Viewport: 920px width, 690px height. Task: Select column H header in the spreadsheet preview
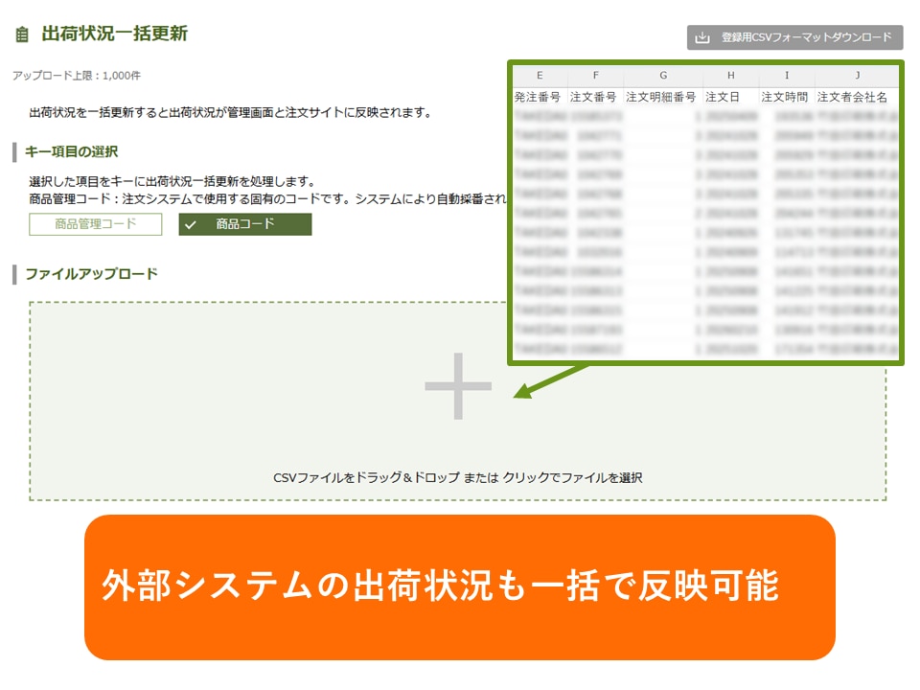[730, 76]
